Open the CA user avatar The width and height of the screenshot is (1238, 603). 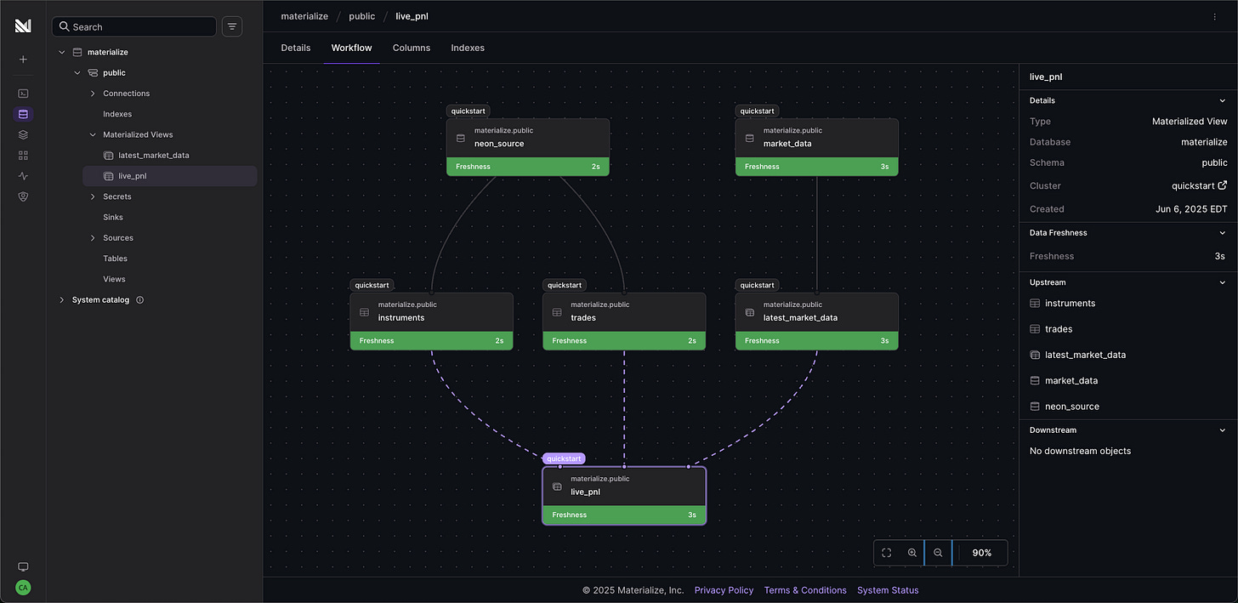point(23,588)
